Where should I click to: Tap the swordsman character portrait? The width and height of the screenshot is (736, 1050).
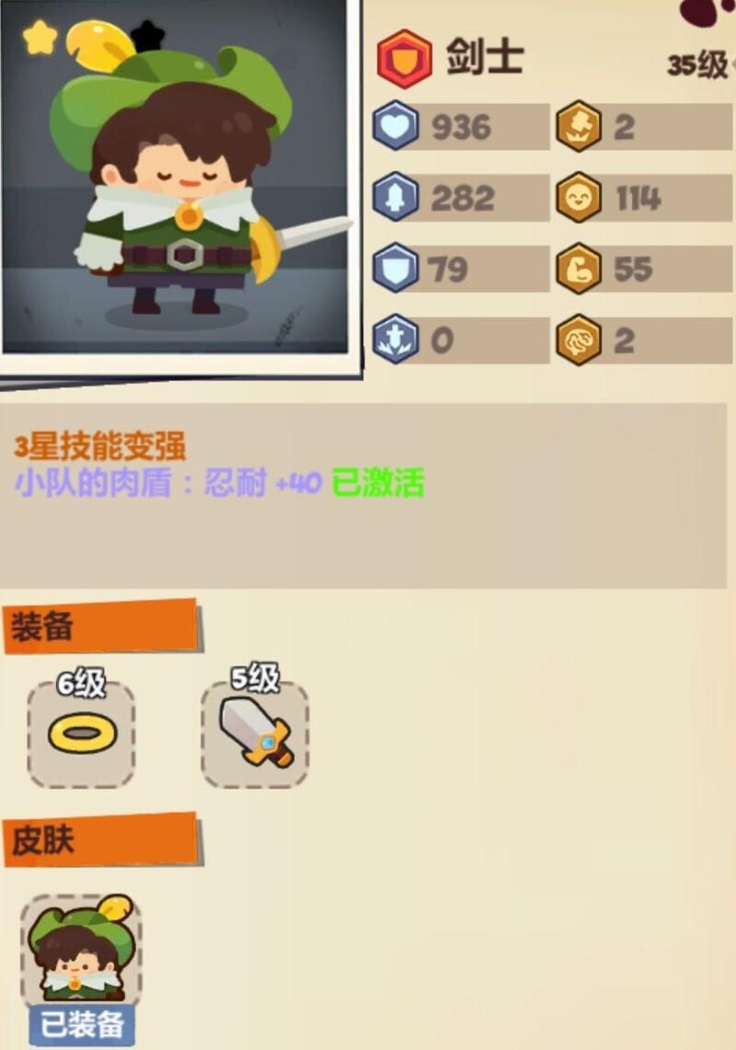tap(176, 177)
